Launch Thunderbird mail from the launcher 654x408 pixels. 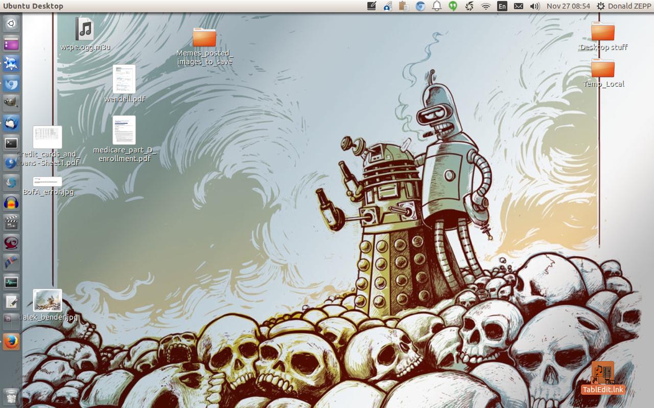(x=11, y=123)
